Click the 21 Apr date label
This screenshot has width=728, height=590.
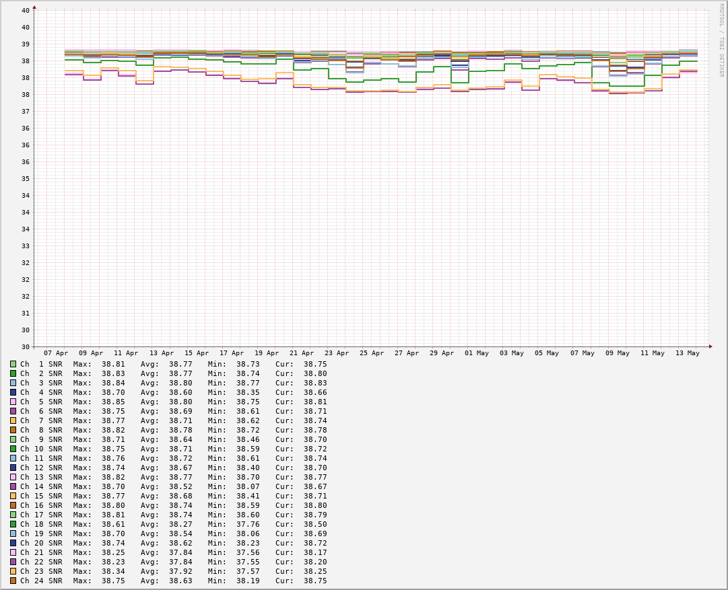(302, 353)
